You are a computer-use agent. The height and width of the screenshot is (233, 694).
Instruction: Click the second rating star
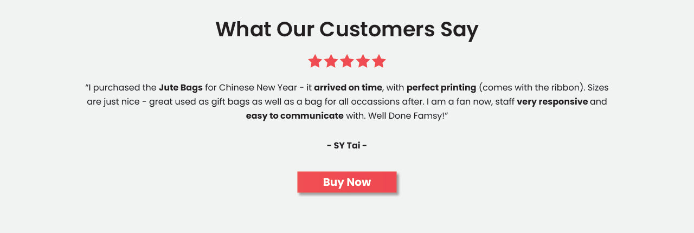[331, 61]
